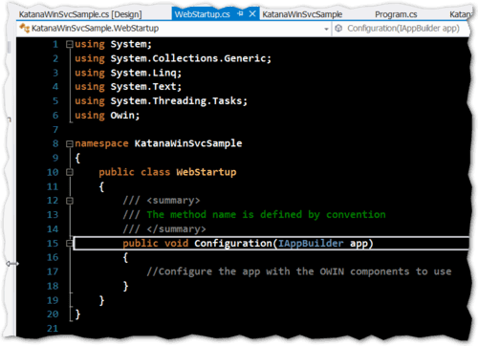Screen dimensions: 478x346
Task: Select the WebStartup.cs tab
Action: [203, 14]
